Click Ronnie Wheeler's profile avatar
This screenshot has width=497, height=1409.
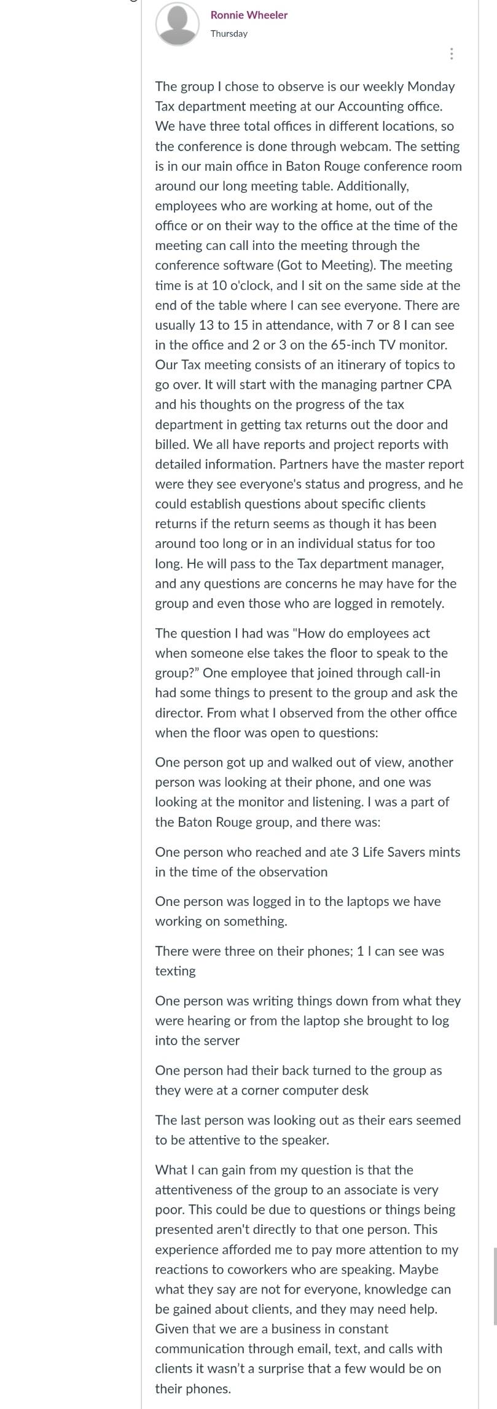[178, 24]
